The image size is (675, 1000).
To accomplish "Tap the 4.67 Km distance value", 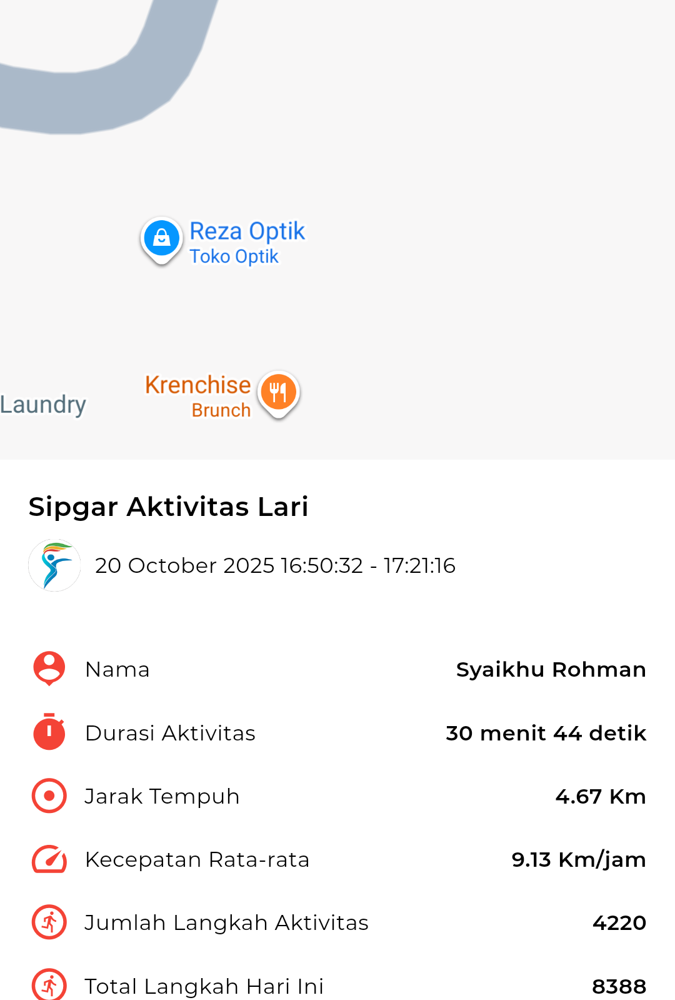I will coord(600,796).
